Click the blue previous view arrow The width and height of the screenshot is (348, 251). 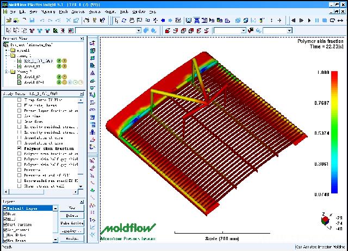(163, 21)
